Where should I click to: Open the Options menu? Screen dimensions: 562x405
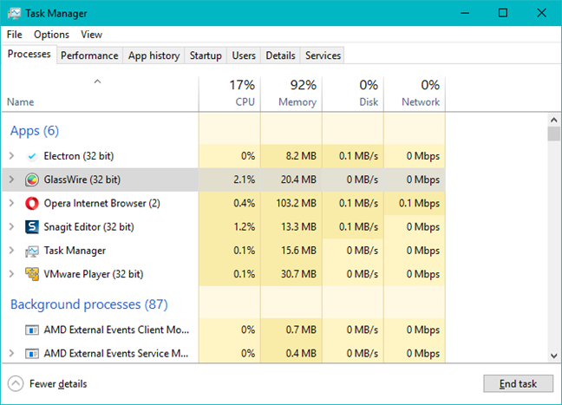pyautogui.click(x=51, y=35)
